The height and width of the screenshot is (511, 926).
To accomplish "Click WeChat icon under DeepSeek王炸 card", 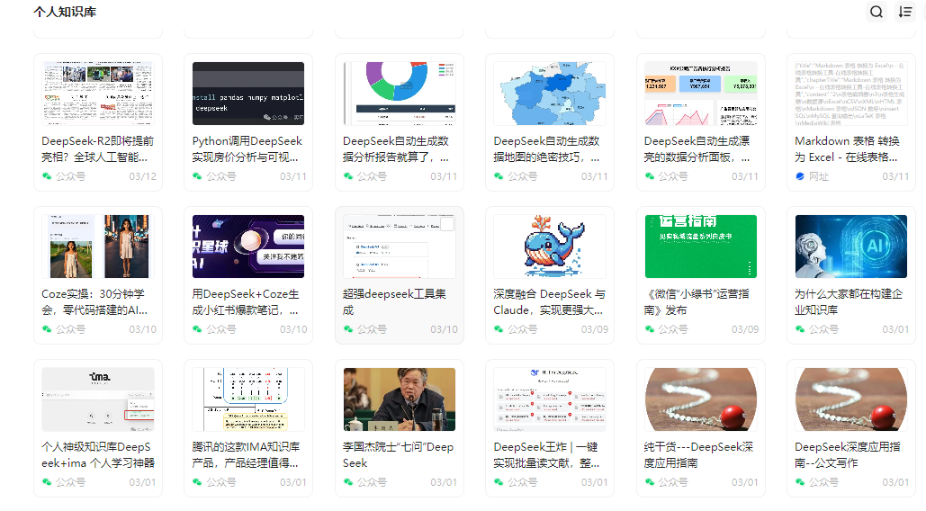I will click(x=499, y=481).
